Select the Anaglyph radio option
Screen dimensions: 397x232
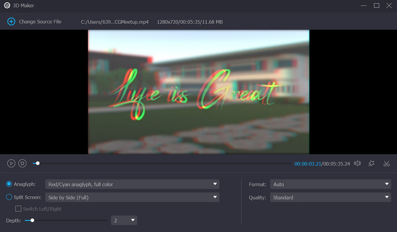(x=9, y=184)
